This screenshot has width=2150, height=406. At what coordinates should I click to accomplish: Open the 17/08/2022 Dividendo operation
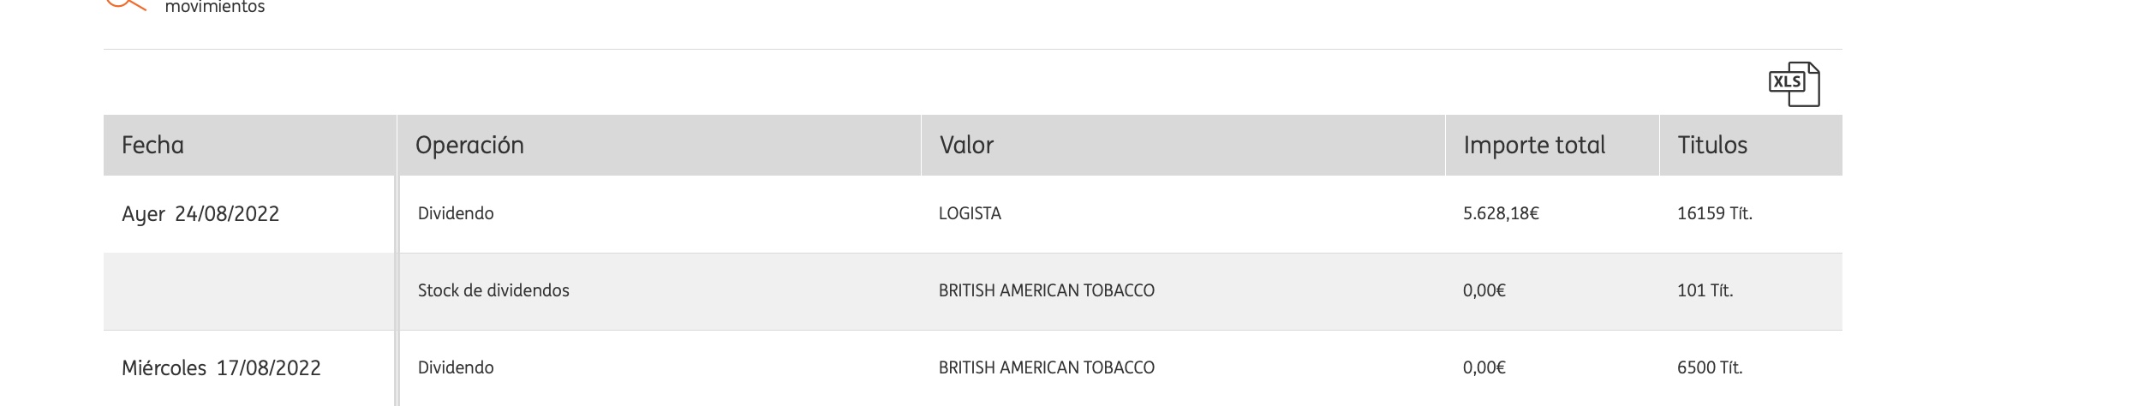[456, 367]
